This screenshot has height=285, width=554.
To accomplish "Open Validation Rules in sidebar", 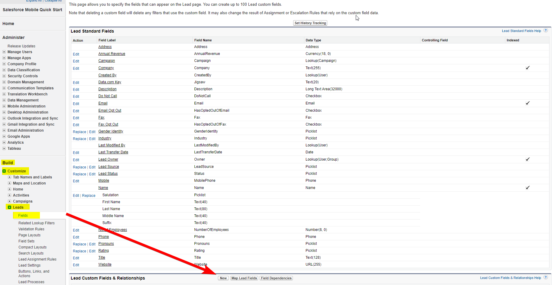I will click(31, 229).
